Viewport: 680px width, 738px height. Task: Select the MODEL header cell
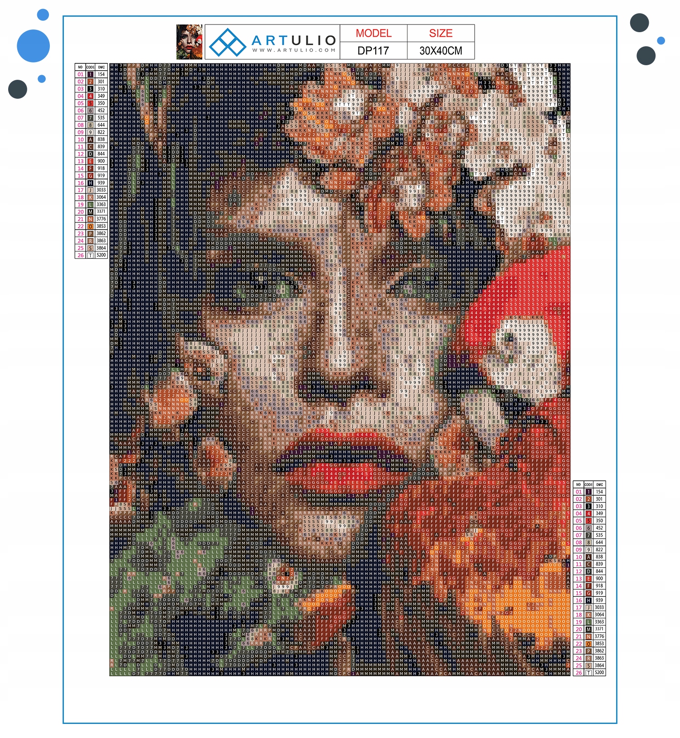[x=374, y=34]
